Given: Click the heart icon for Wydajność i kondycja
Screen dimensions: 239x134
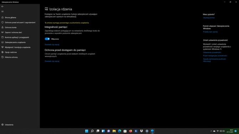Looking at the screenshot, I should (x=2, y=47).
